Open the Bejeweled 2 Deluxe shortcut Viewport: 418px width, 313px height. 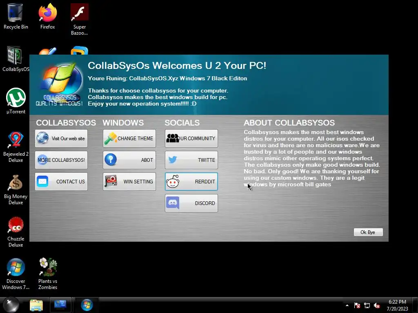coord(16,147)
